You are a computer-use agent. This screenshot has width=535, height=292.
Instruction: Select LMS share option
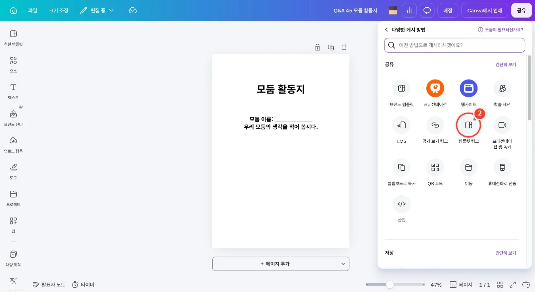point(402,130)
